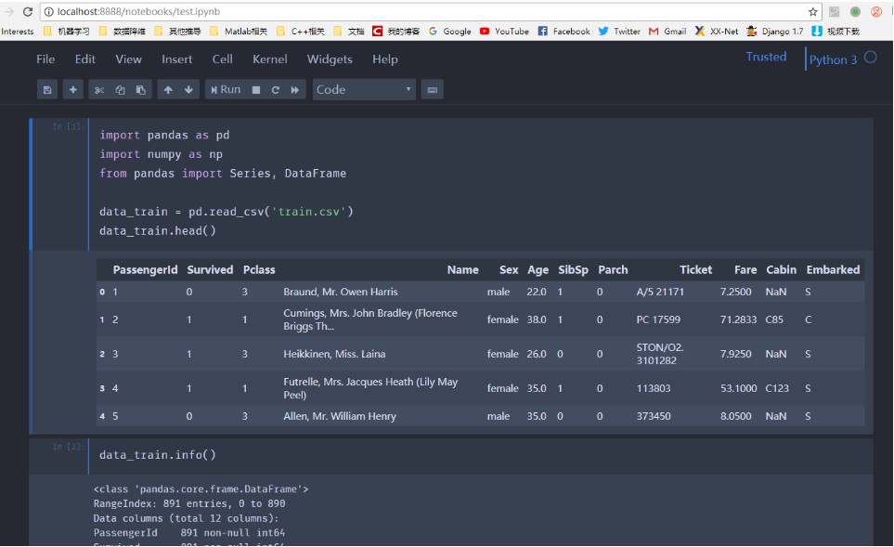The image size is (894, 547).
Task: Copy selected cells icon
Action: click(x=120, y=89)
